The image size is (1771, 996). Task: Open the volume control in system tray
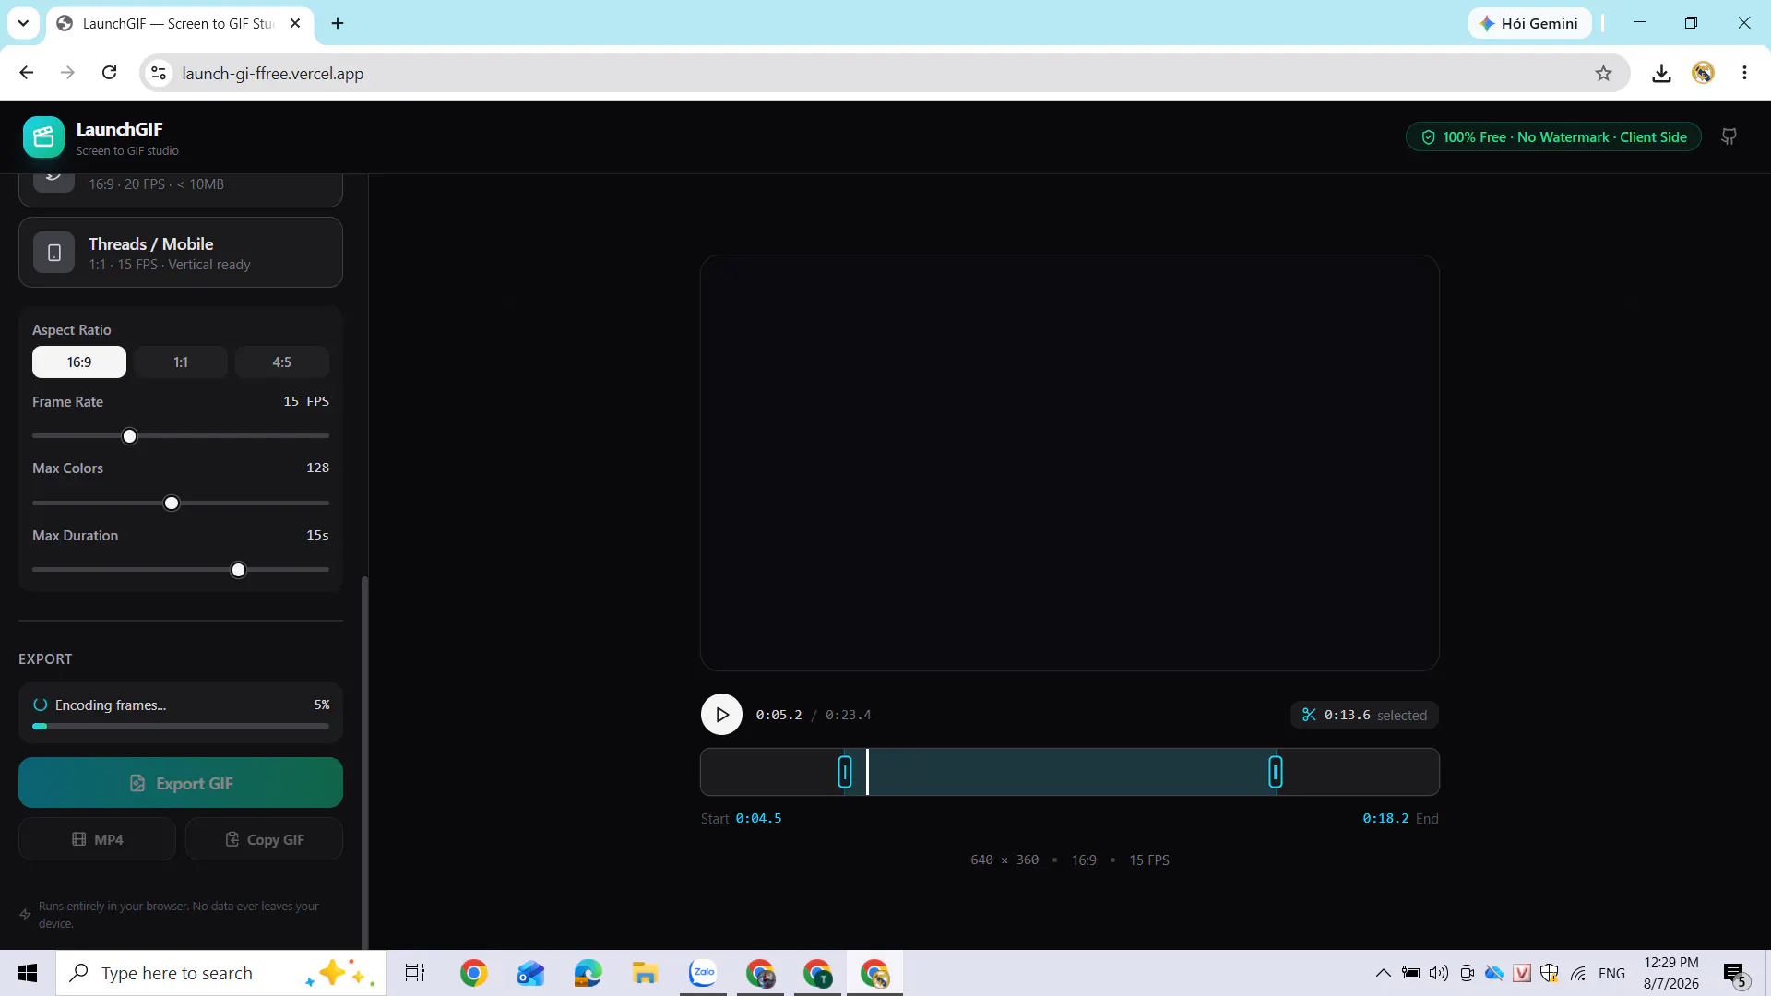coord(1439,973)
